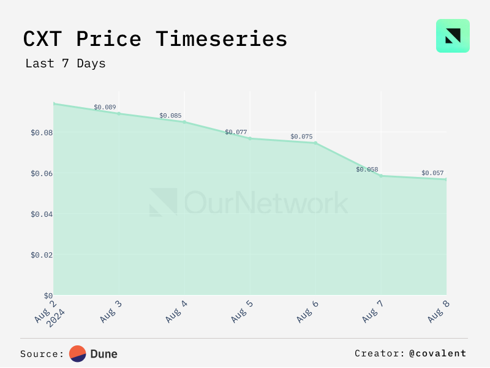Click the Last 7 Days subtitle

pyautogui.click(x=66, y=63)
